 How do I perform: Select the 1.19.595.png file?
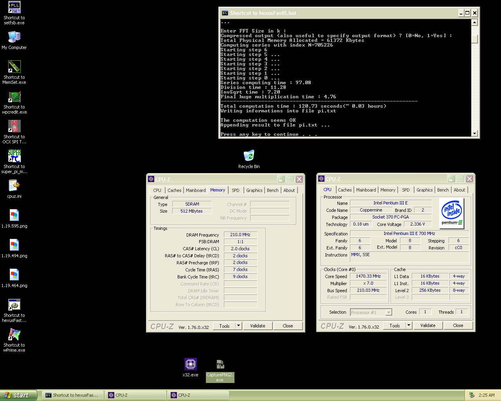click(14, 216)
